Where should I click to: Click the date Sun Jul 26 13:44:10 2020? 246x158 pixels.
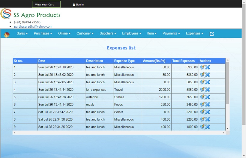click(x=56, y=67)
